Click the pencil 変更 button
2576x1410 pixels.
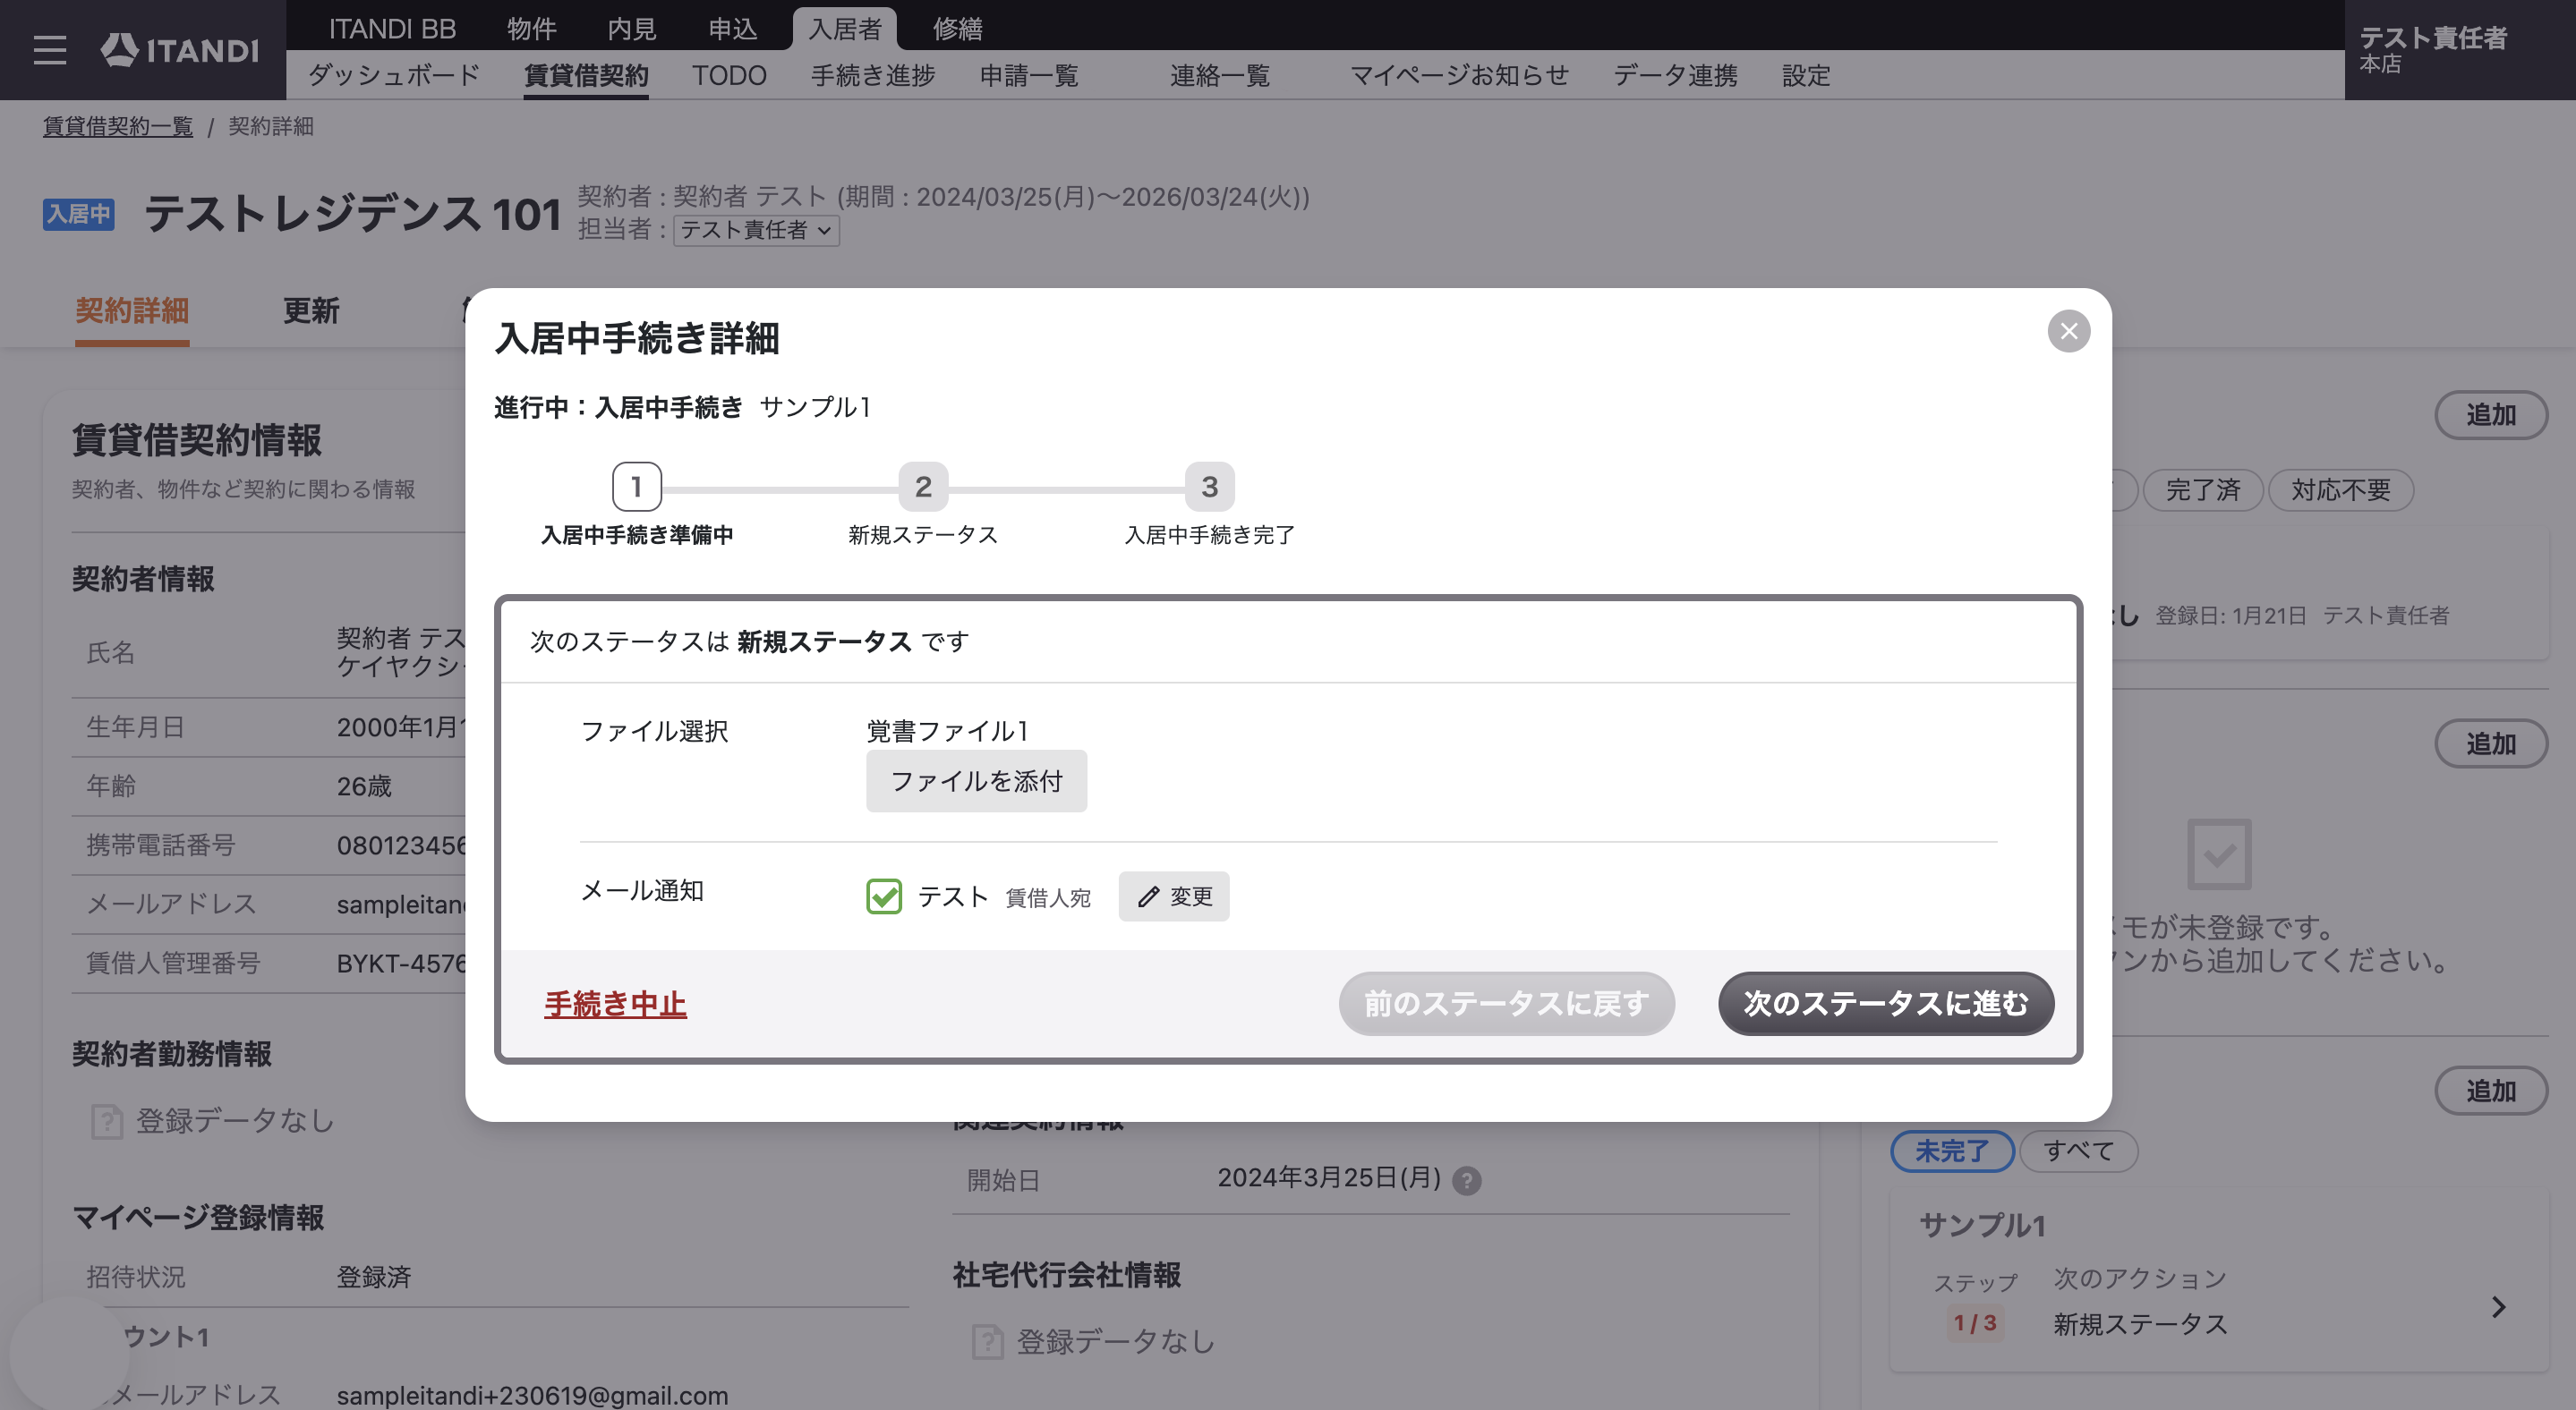(1173, 896)
